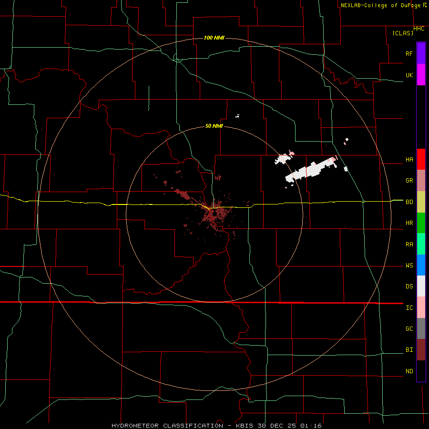Click the HHC product code label
Screen dimensions: 429x429
(419, 29)
